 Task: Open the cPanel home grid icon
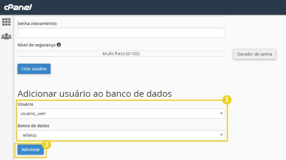(6, 22)
